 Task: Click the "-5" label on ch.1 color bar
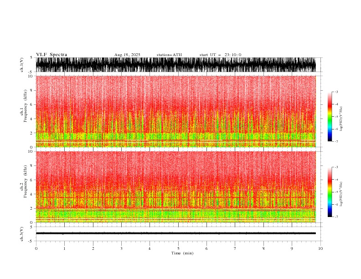pyautogui.click(x=336, y=117)
